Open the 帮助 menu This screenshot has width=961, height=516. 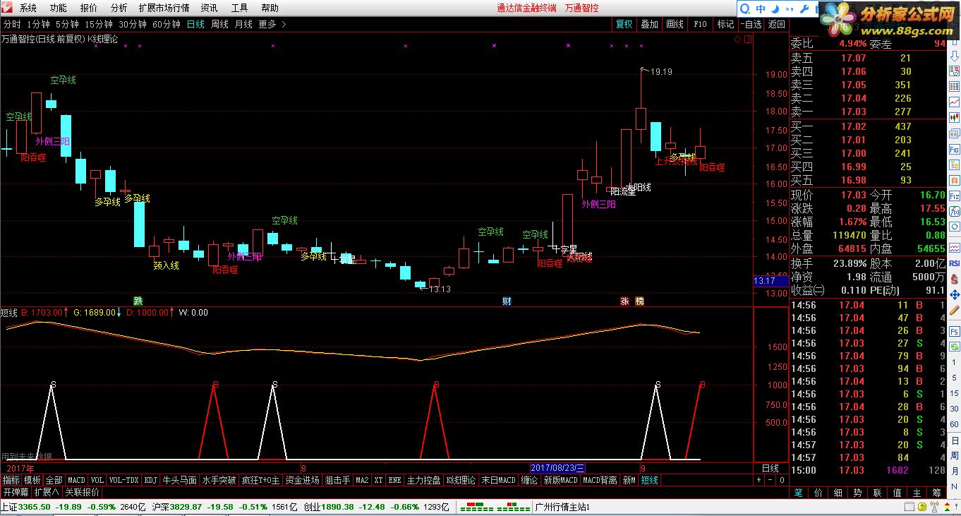coord(270,8)
